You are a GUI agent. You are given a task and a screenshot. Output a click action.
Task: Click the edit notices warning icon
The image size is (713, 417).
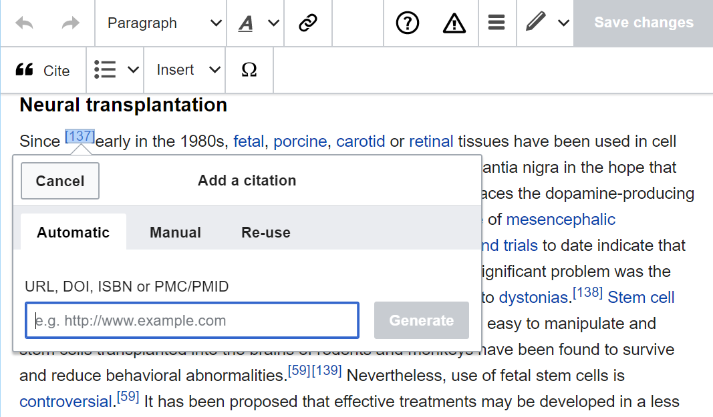tap(454, 23)
